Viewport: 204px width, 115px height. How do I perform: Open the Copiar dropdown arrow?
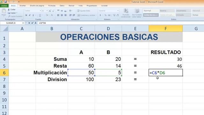[17, 13]
